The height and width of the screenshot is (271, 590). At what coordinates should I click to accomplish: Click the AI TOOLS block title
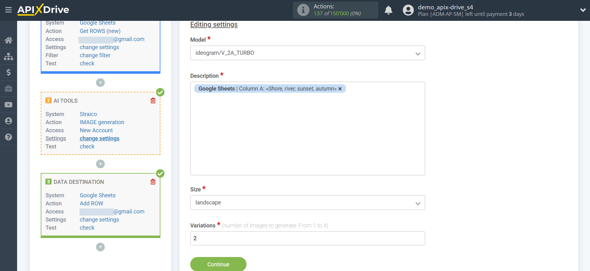point(66,101)
